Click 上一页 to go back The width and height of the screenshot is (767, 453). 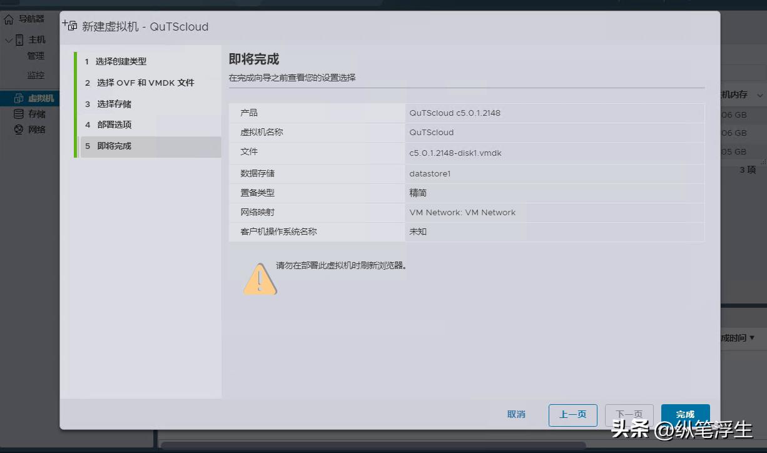point(572,414)
